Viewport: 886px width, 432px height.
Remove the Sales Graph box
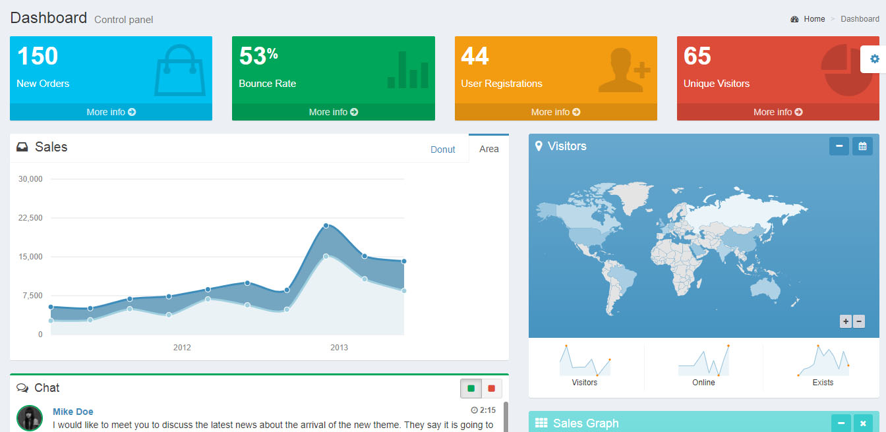(863, 423)
